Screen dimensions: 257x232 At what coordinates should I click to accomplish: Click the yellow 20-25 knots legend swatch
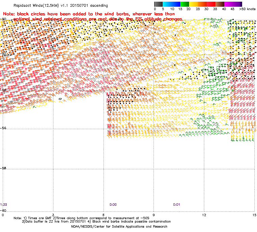(193, 4)
